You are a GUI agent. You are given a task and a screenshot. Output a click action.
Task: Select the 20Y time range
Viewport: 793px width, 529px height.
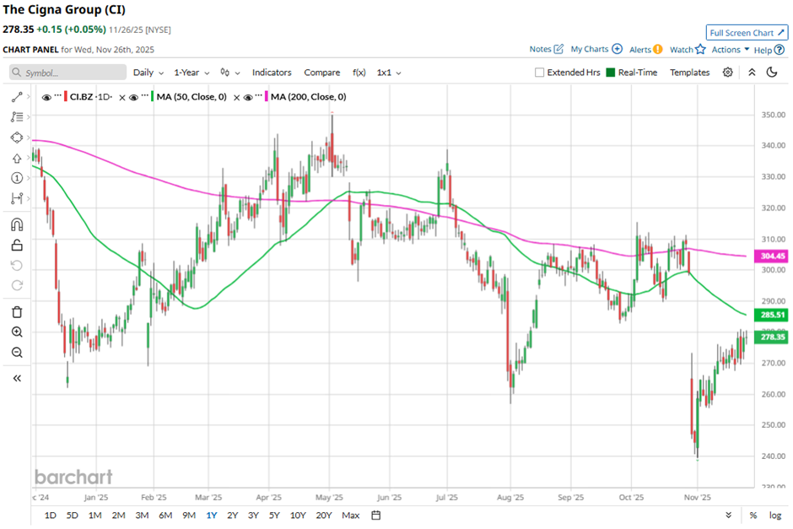click(x=324, y=516)
